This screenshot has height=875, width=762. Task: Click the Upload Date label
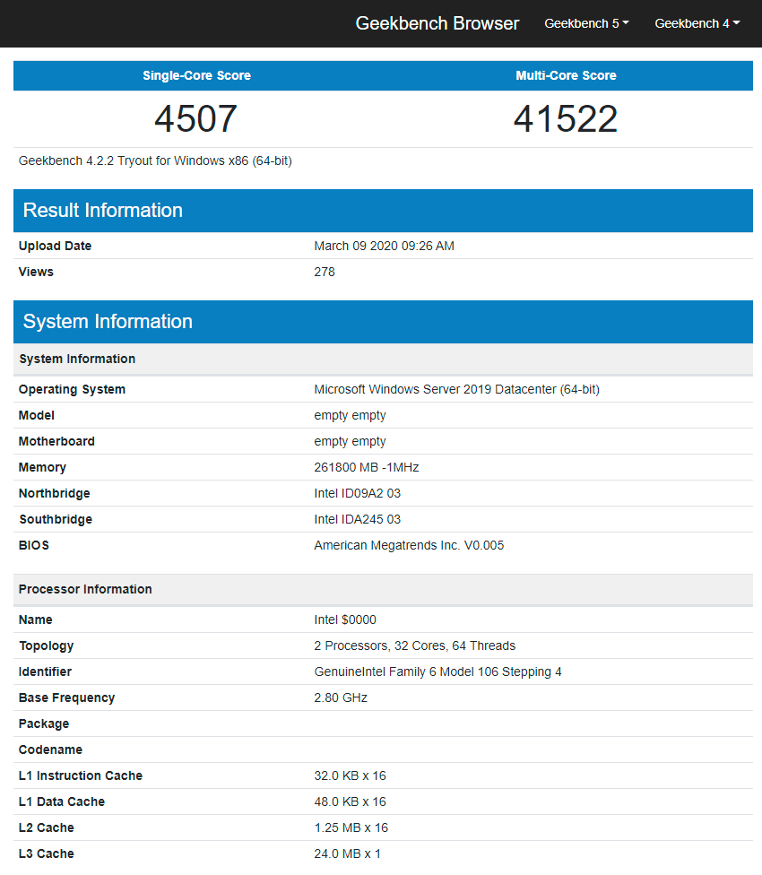point(55,246)
